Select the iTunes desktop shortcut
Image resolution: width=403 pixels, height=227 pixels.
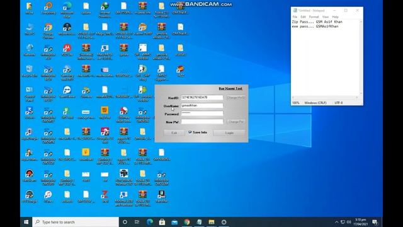click(48, 197)
